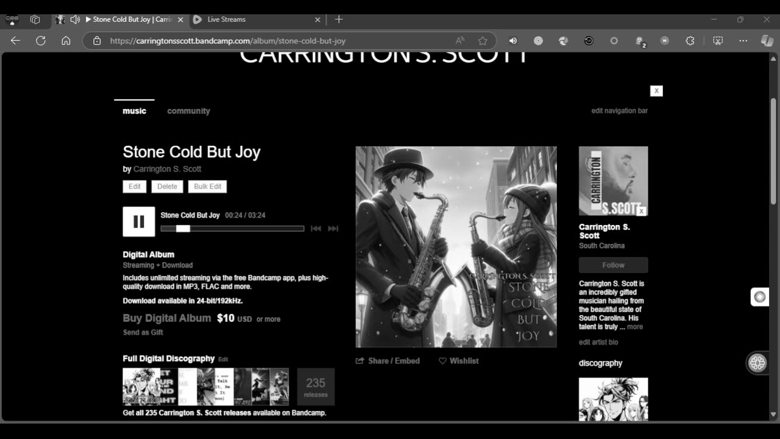
Task: Skip to the previous track
Action: pos(316,229)
